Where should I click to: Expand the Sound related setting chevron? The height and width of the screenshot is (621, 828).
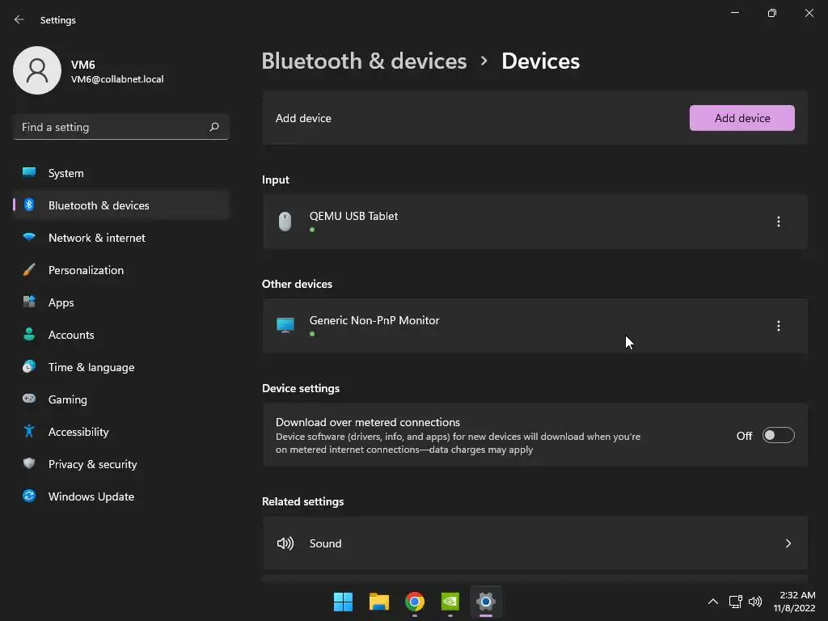(x=788, y=543)
